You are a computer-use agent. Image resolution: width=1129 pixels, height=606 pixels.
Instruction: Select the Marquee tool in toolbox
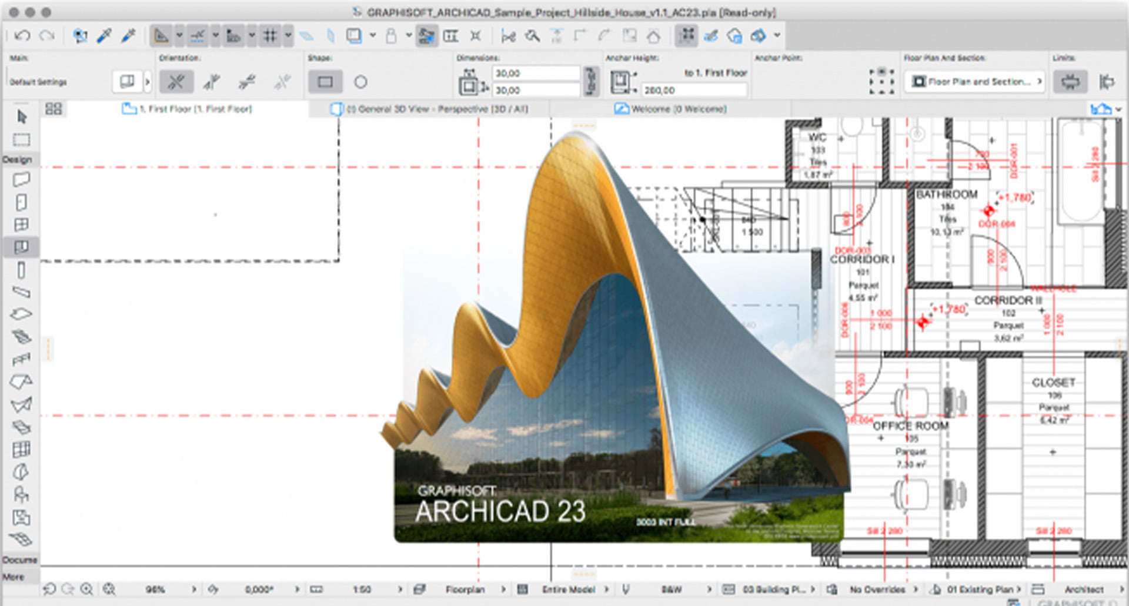point(22,139)
